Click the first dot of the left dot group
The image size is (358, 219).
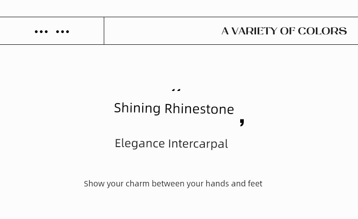coord(36,32)
